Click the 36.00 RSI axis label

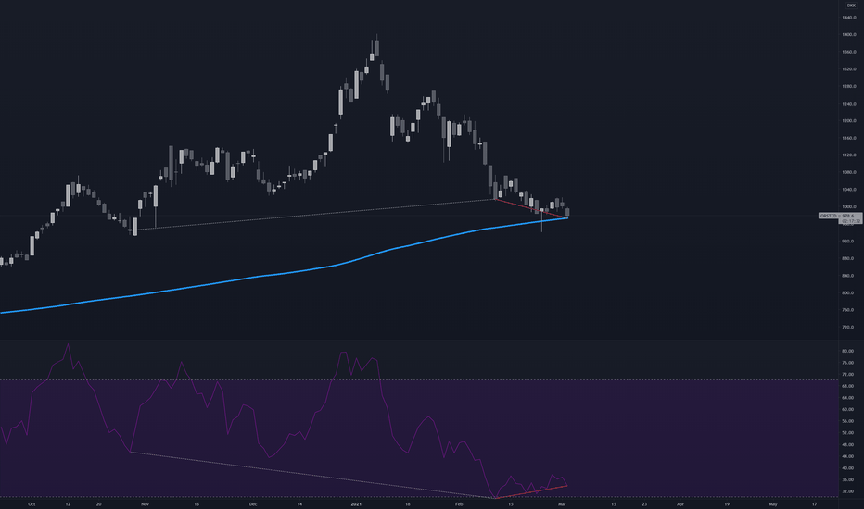coord(848,479)
